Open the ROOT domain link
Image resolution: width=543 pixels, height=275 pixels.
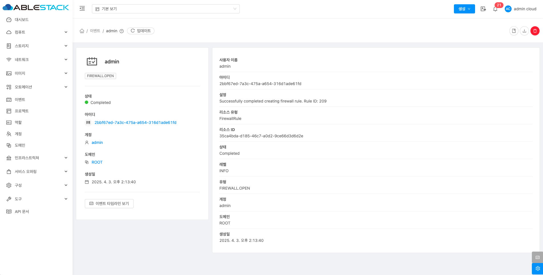click(x=97, y=162)
